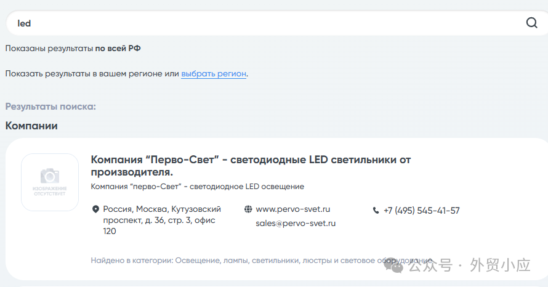Screen dimensions: 548x287
Task: Open the "Перво-Свет" company title
Action: (251, 166)
